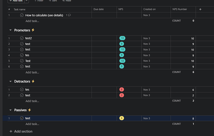
Task: Click Promoters COUNT value 6
Action: click(193, 72)
